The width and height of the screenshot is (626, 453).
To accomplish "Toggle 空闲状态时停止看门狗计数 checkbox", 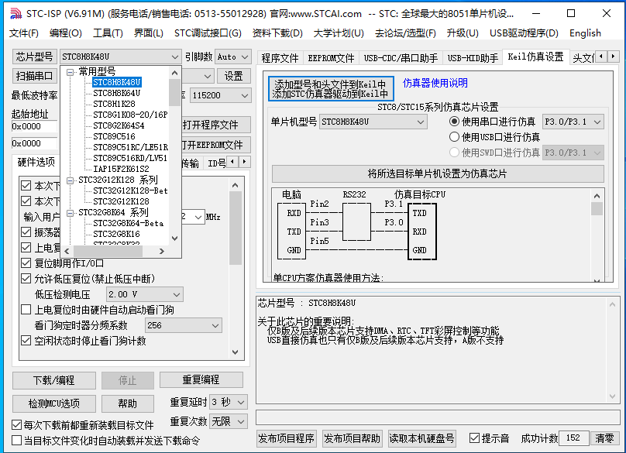I will [26, 341].
